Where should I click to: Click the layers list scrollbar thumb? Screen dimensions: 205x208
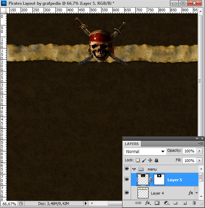(201, 177)
